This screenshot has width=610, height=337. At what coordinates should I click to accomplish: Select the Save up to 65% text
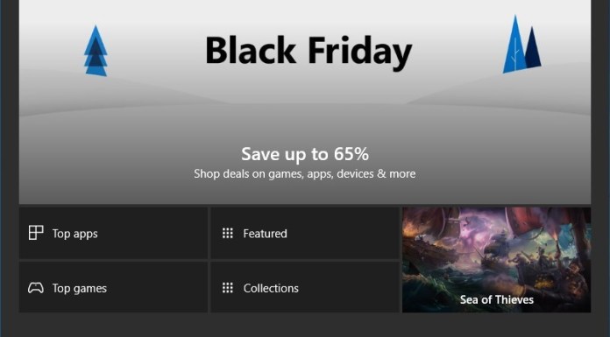305,154
